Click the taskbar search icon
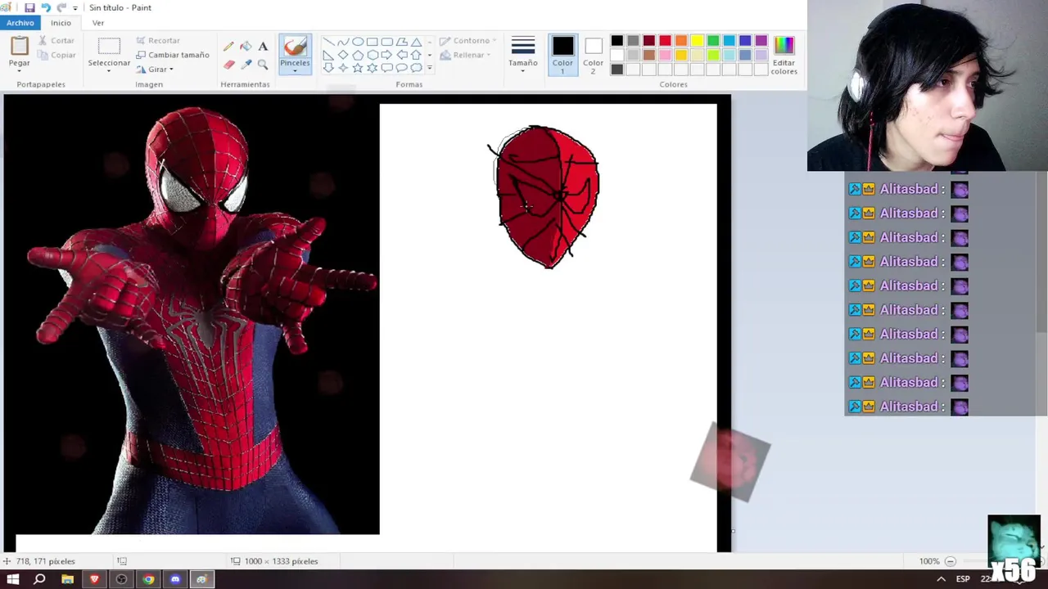Screen dimensions: 1048x589 point(39,579)
